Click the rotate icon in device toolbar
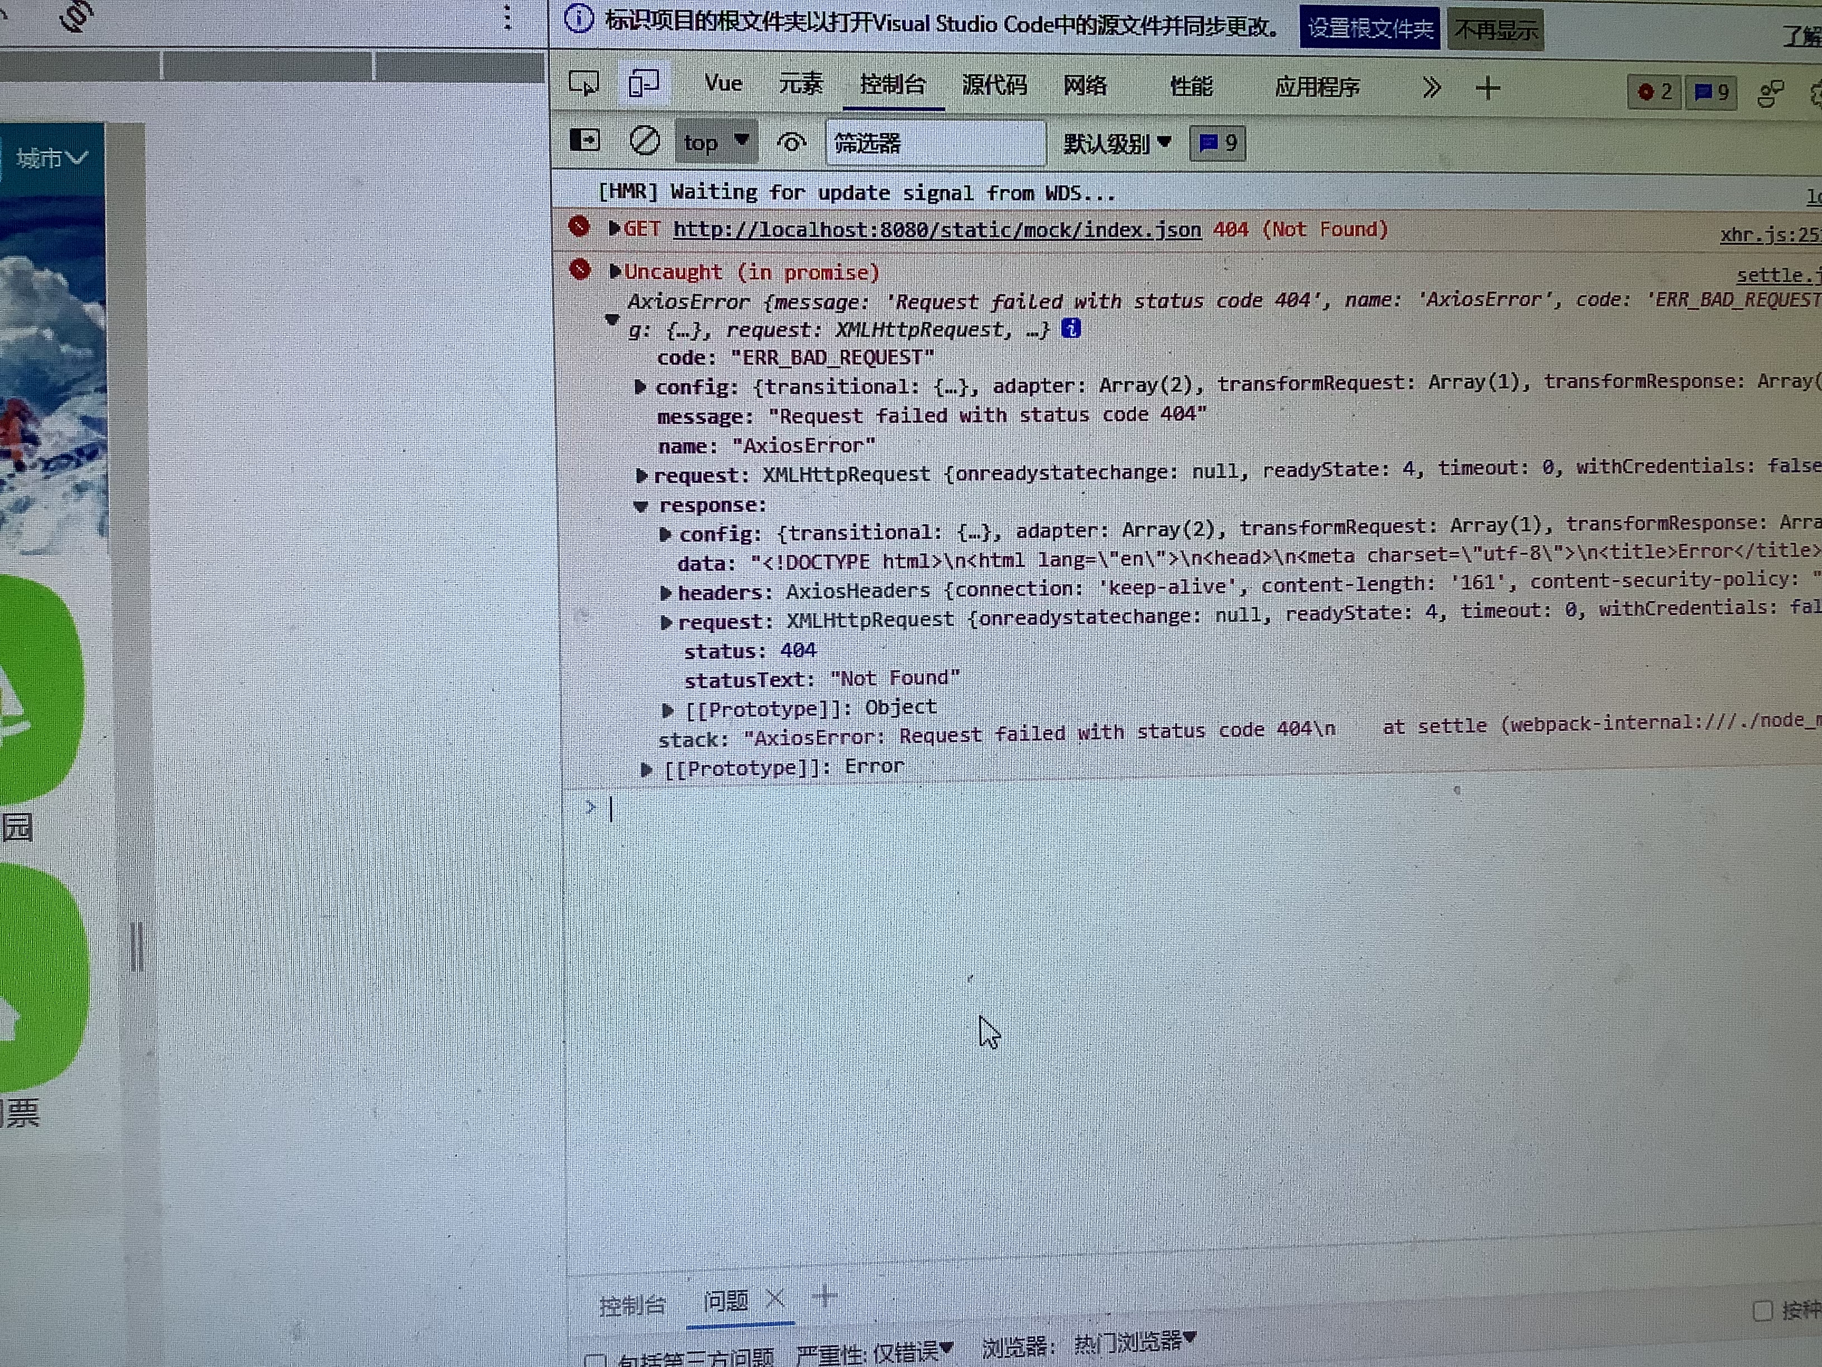The height and width of the screenshot is (1367, 1822). tap(76, 15)
